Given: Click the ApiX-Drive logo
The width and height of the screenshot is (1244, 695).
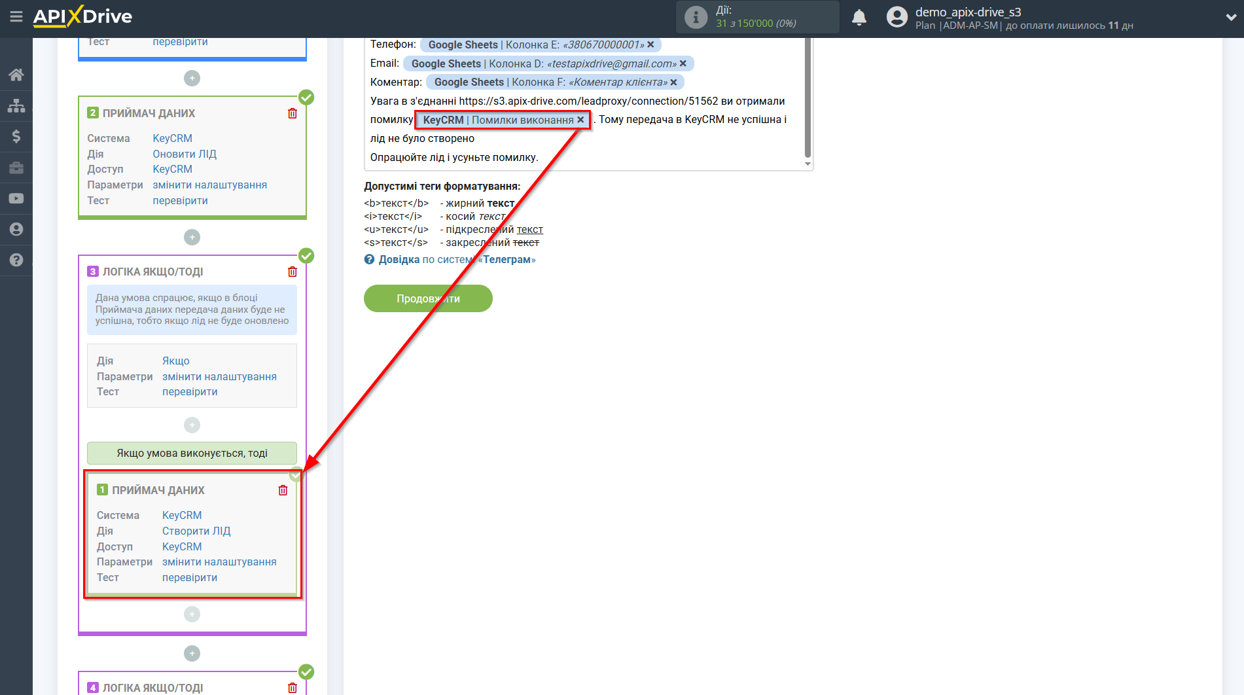Looking at the screenshot, I should [82, 16].
